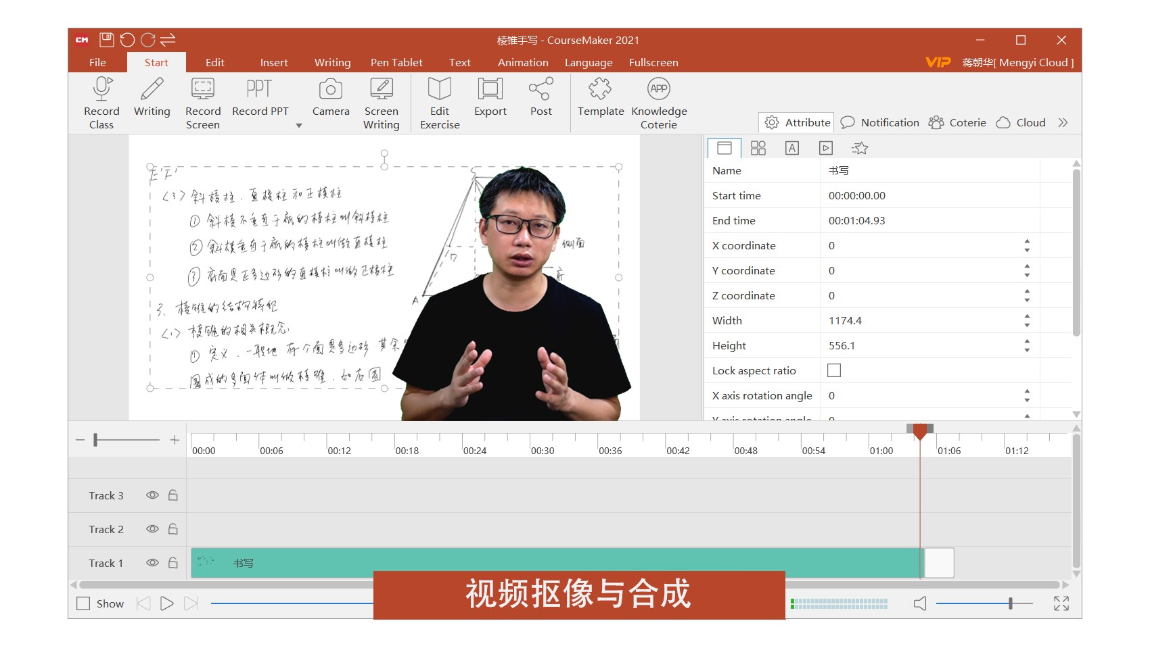Start Record Class
The image size is (1150, 646).
point(101,103)
